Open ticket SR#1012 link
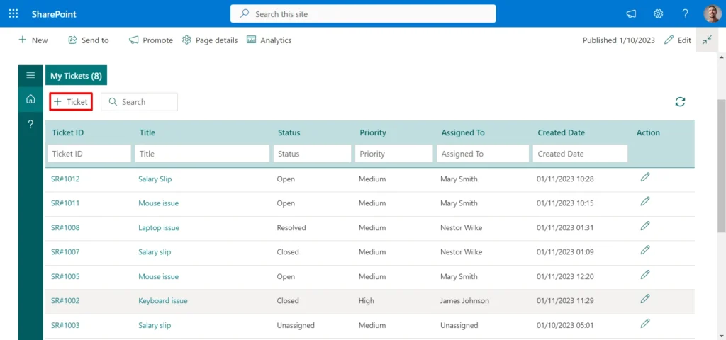Image resolution: width=726 pixels, height=340 pixels. pyautogui.click(x=65, y=179)
